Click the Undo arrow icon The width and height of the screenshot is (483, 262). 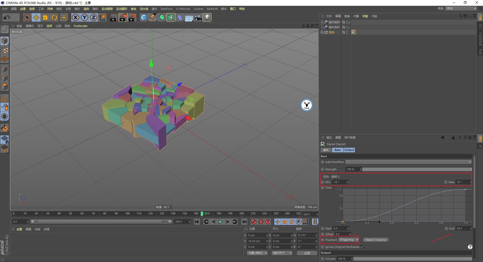coord(7,17)
